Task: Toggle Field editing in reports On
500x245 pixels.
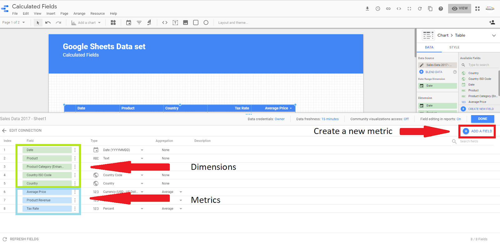Action: 459,119
